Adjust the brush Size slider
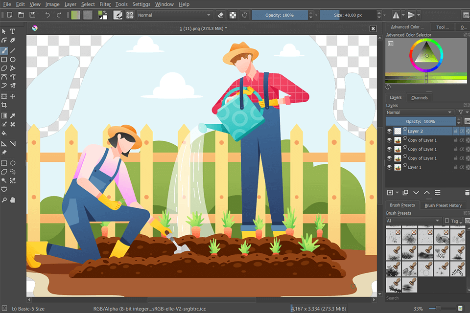The image size is (470, 313). (348, 15)
